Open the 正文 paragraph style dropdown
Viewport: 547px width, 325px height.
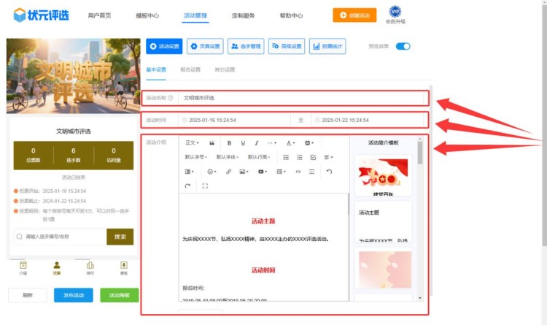[x=192, y=143]
